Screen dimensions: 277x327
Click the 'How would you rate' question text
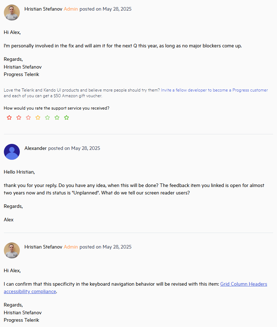57,108
